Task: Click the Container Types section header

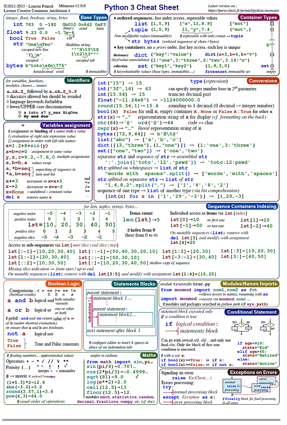Action: pos(258,18)
